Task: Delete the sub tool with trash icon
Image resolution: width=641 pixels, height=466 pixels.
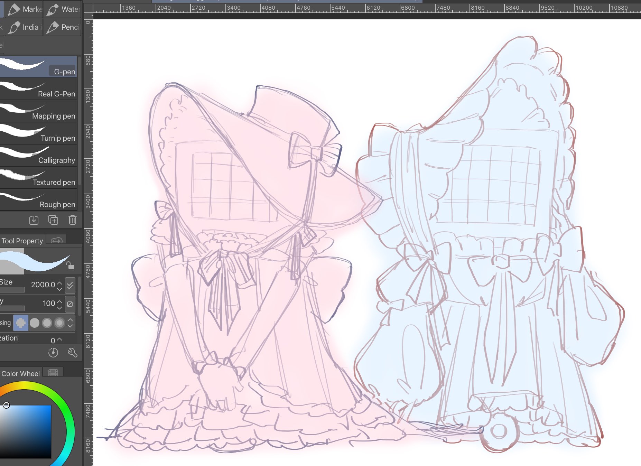Action: (72, 220)
